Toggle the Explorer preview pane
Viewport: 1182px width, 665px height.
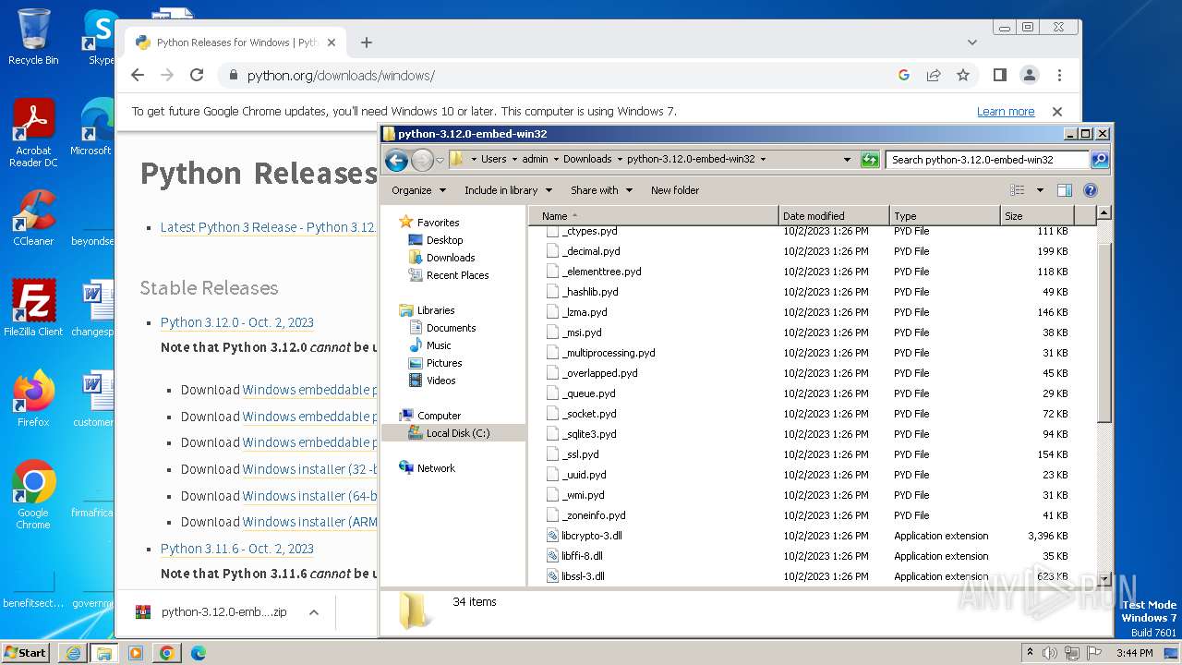[x=1065, y=190]
